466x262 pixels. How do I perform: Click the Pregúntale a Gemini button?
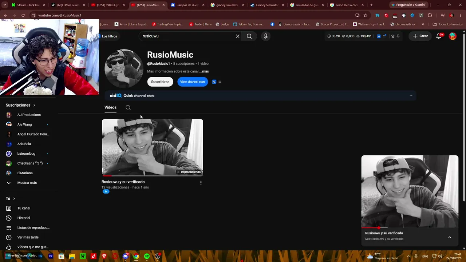point(410,5)
